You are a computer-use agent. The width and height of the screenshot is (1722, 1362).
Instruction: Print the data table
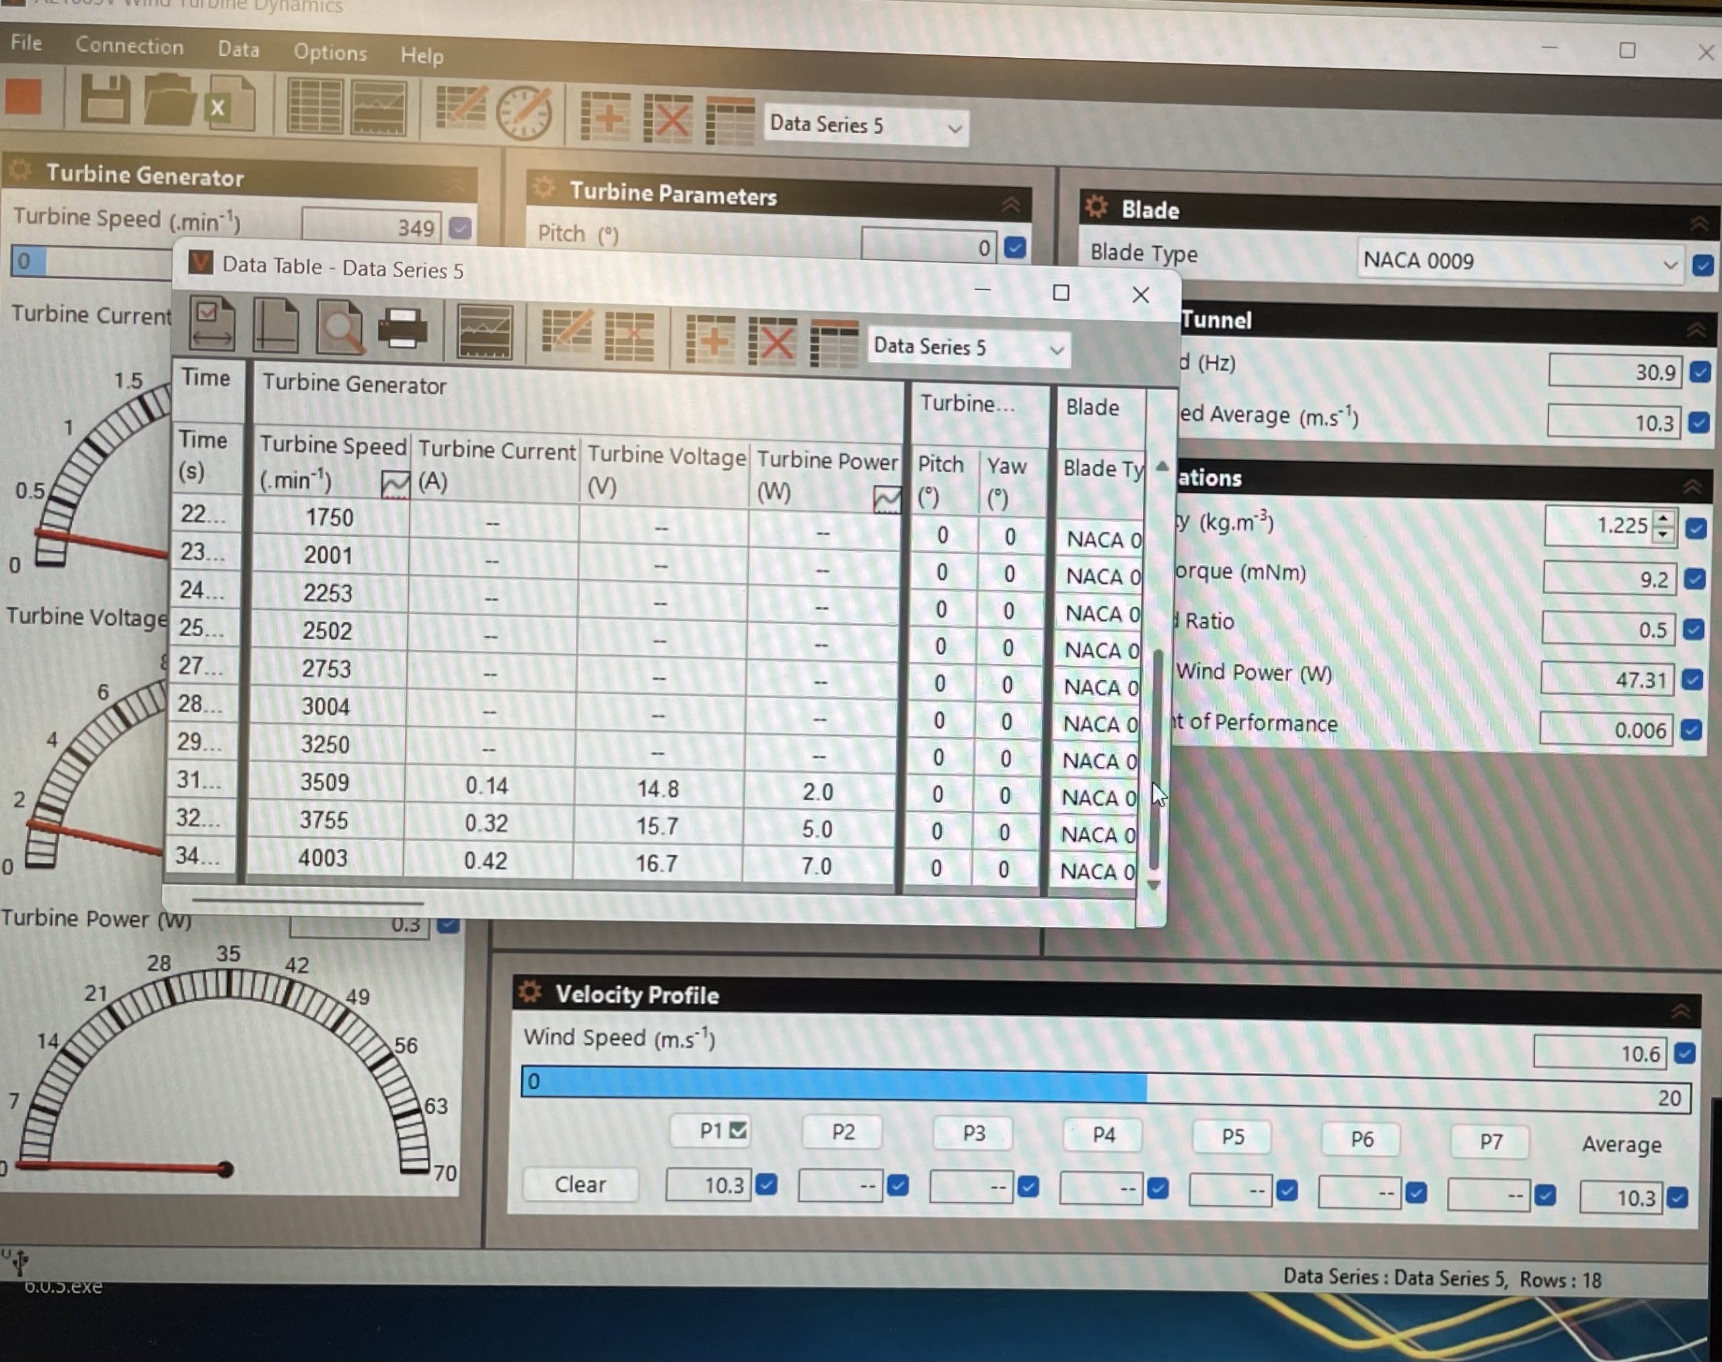point(405,327)
